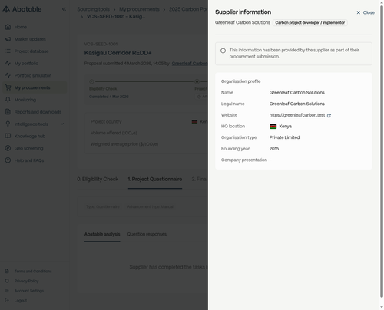
Task: Click the Monitoring bell icon
Action: 8,100
